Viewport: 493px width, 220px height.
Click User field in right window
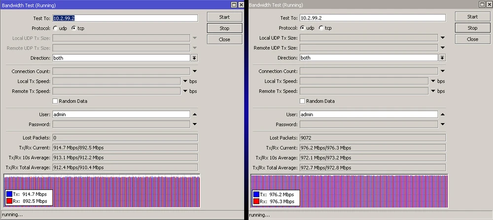368,114
